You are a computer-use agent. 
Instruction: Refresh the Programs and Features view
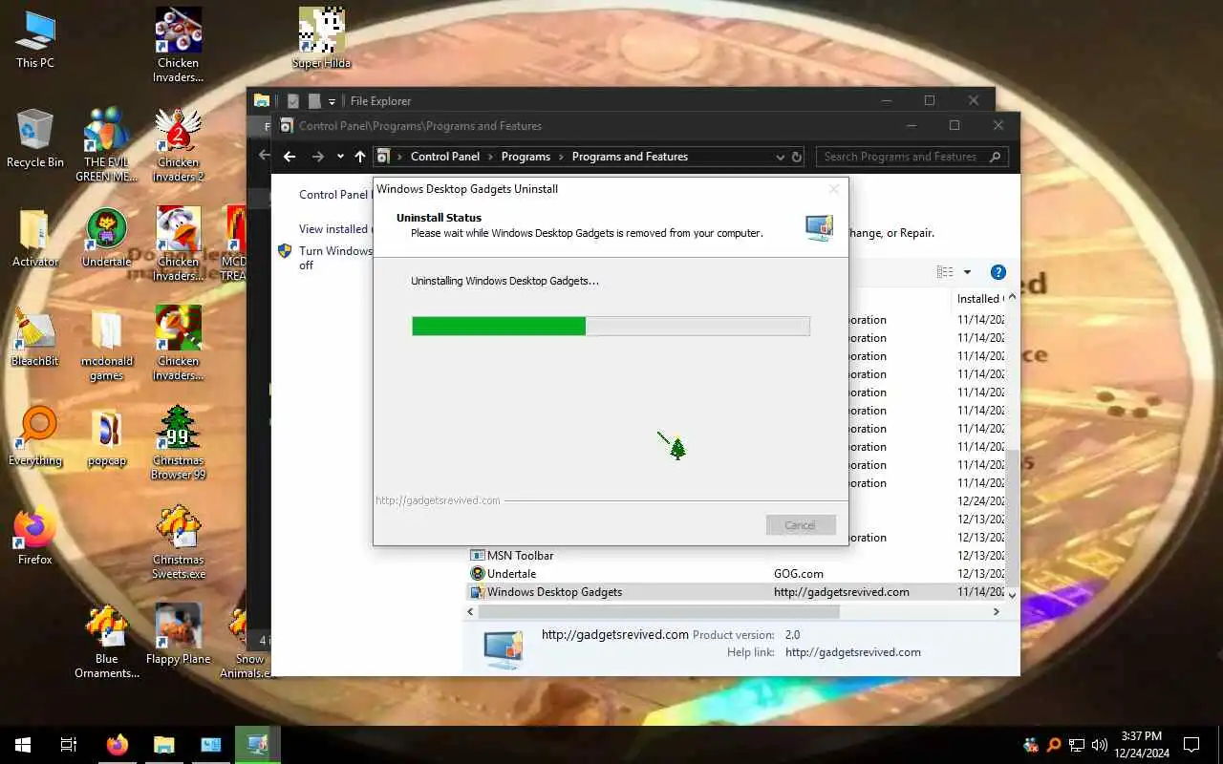coord(797,157)
